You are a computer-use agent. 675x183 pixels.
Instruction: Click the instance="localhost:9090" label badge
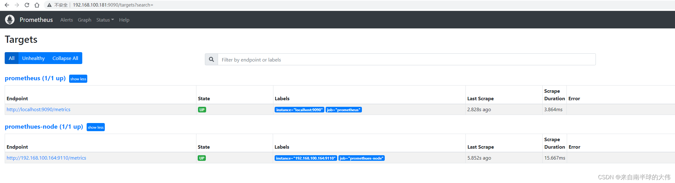pyautogui.click(x=299, y=110)
